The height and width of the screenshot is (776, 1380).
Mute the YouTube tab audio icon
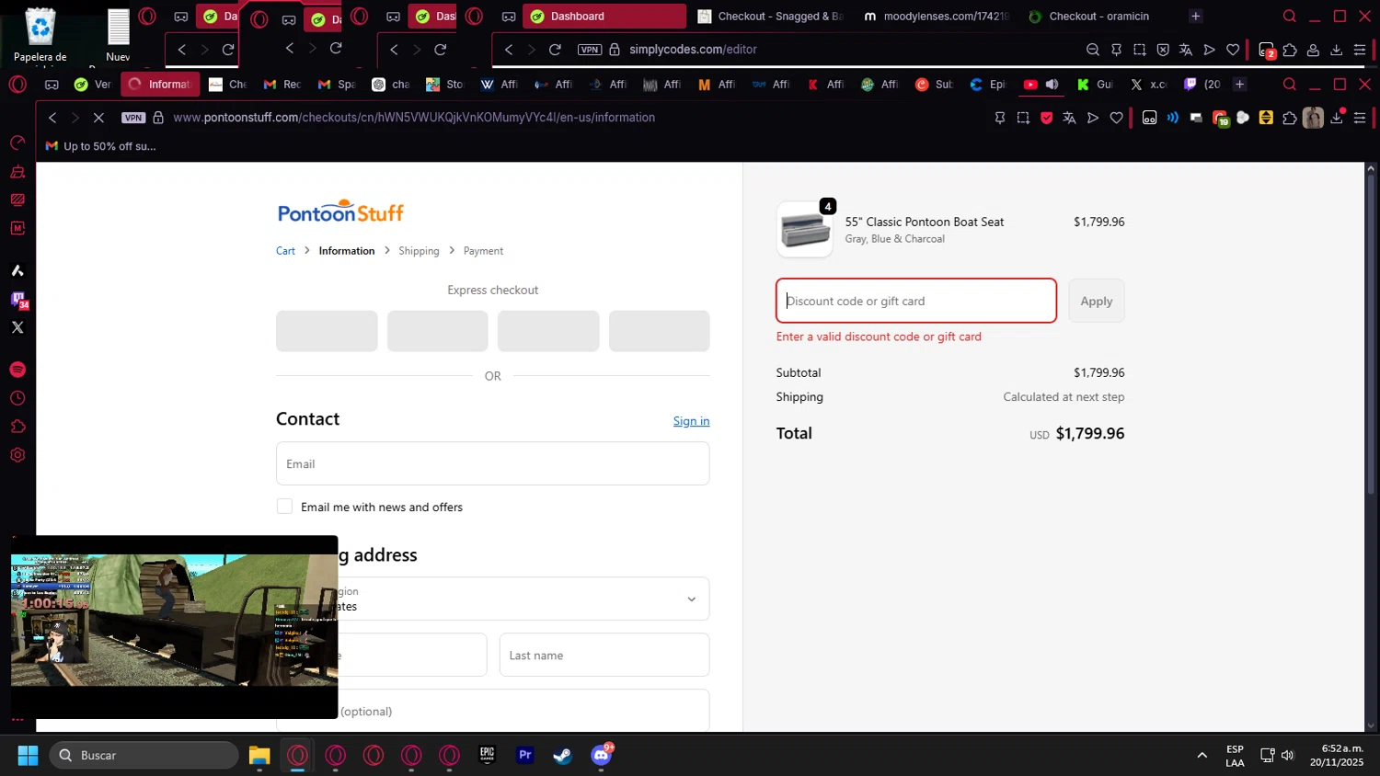tap(1052, 85)
